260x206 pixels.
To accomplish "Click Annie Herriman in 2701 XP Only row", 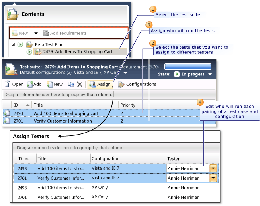I will [x=184, y=197].
